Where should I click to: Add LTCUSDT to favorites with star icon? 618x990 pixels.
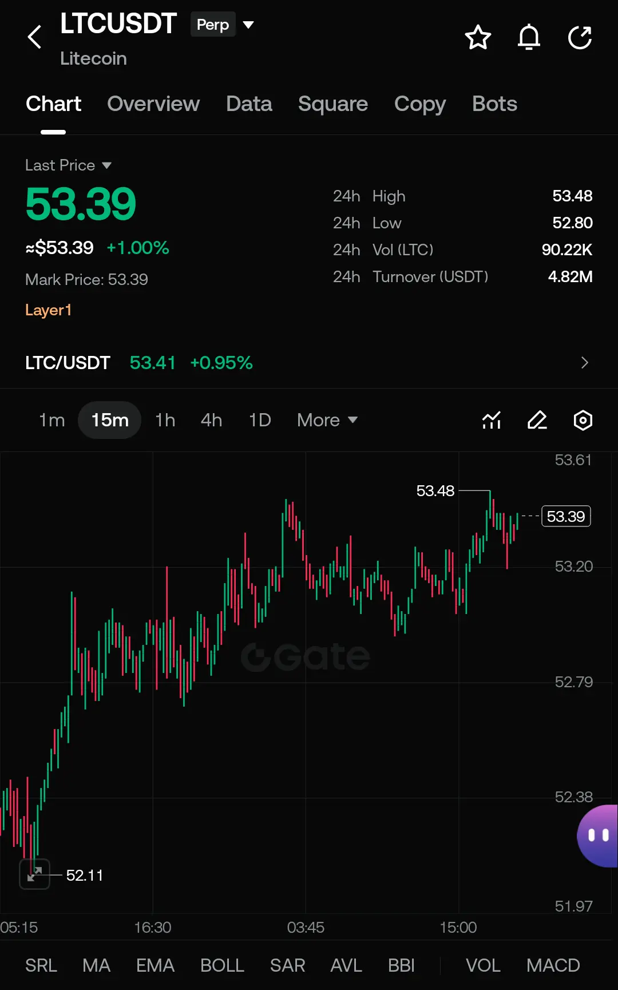click(x=478, y=38)
